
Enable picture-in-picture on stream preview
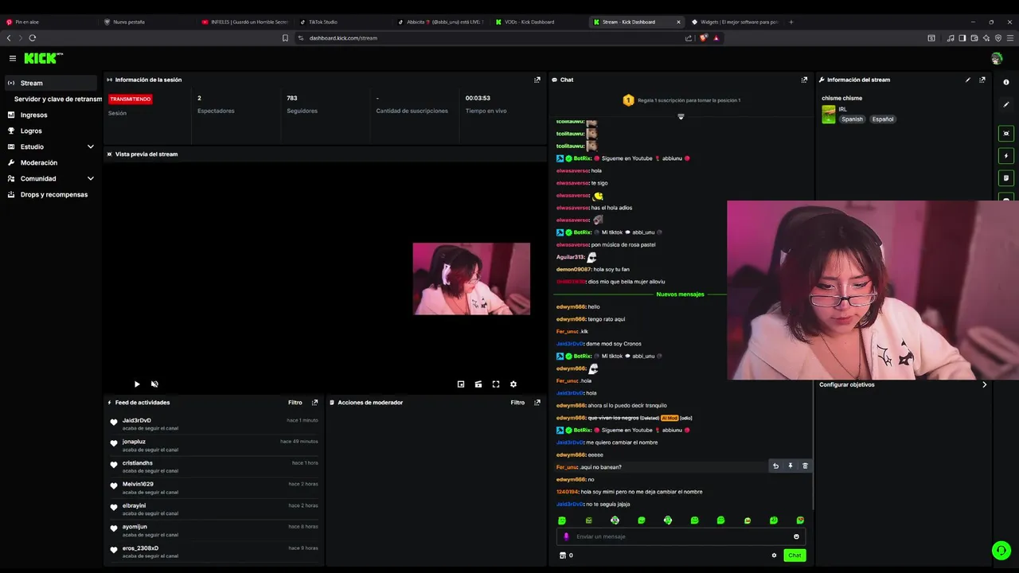tap(461, 384)
